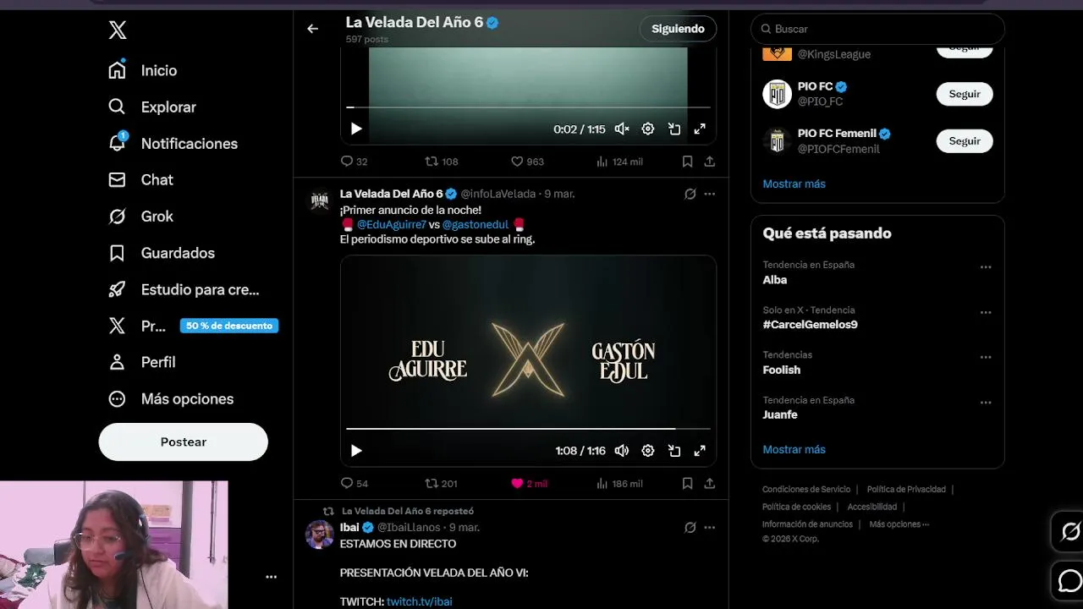Share the post with 186 mil views
This screenshot has width=1083, height=609.
tap(710, 483)
